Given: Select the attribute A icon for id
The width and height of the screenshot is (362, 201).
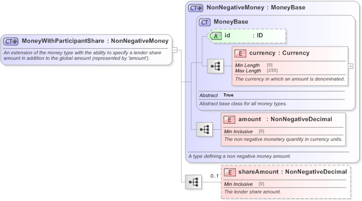Looking at the screenshot, I should coord(216,36).
